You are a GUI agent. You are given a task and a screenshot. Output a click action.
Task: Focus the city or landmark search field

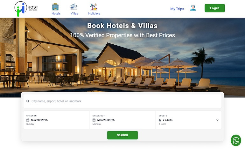pos(122,101)
